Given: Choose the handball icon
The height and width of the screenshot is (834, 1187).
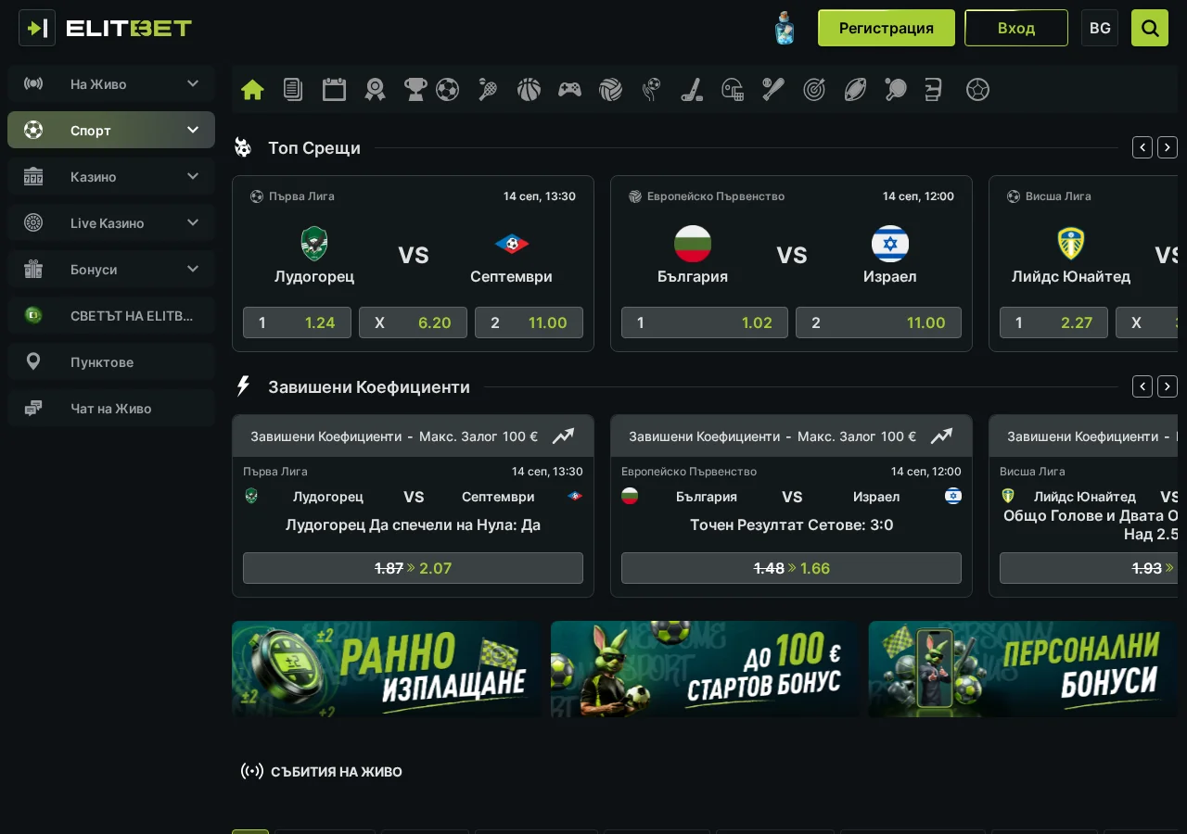Looking at the screenshot, I should coord(651,90).
